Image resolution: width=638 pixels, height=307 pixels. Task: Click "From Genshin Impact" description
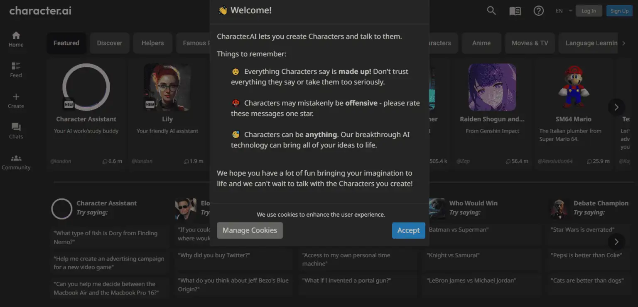point(492,131)
